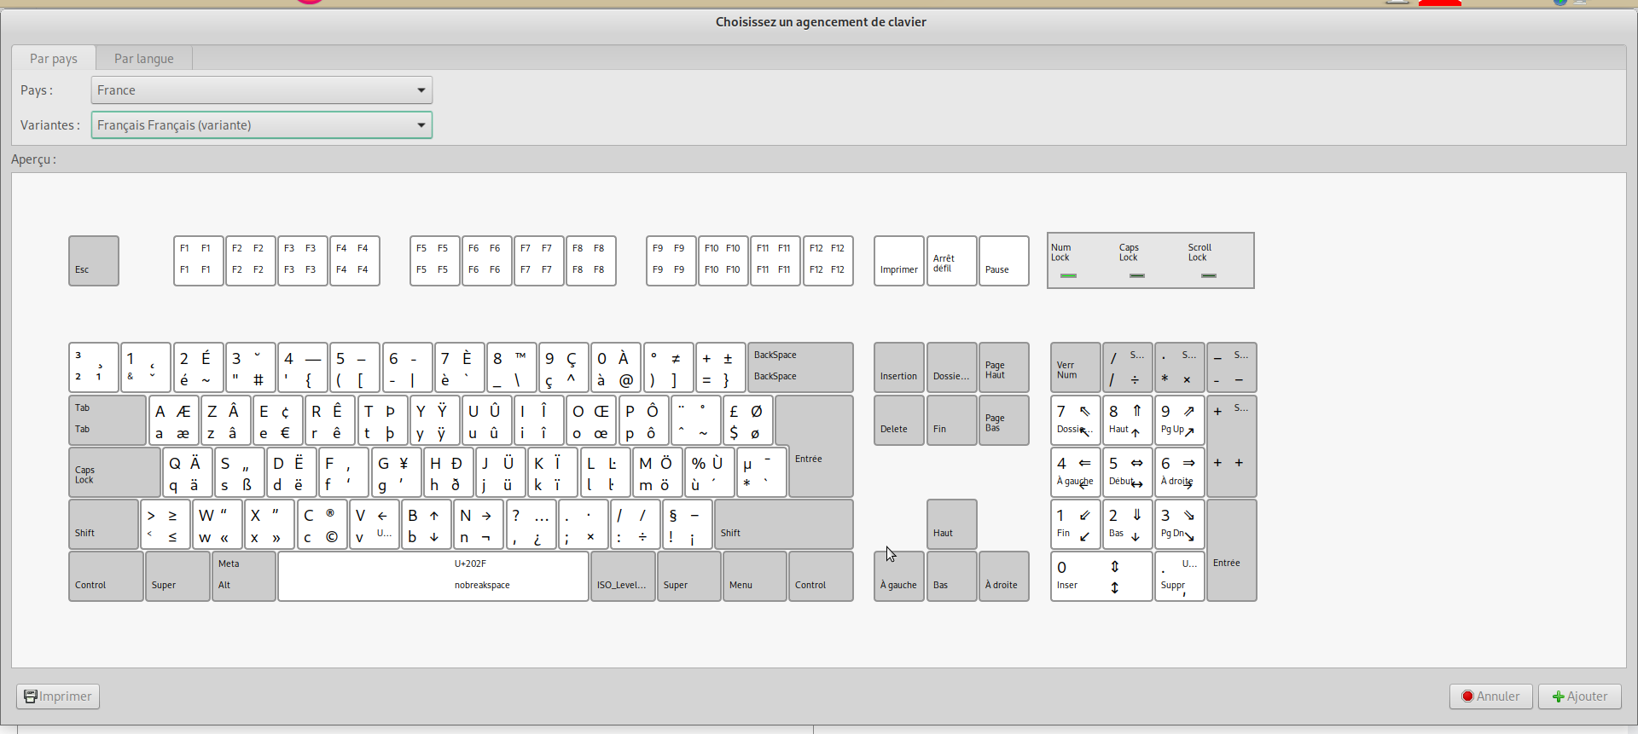
Task: Click the Esc key in the preview
Action: (94, 261)
